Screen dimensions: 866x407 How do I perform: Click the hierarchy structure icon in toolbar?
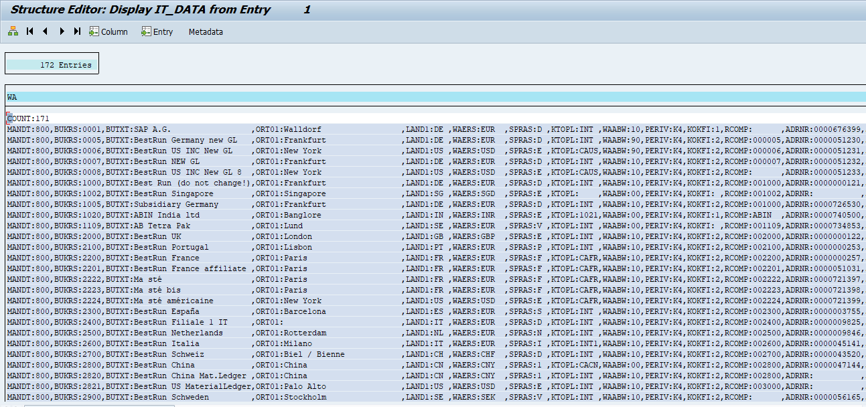[x=13, y=31]
